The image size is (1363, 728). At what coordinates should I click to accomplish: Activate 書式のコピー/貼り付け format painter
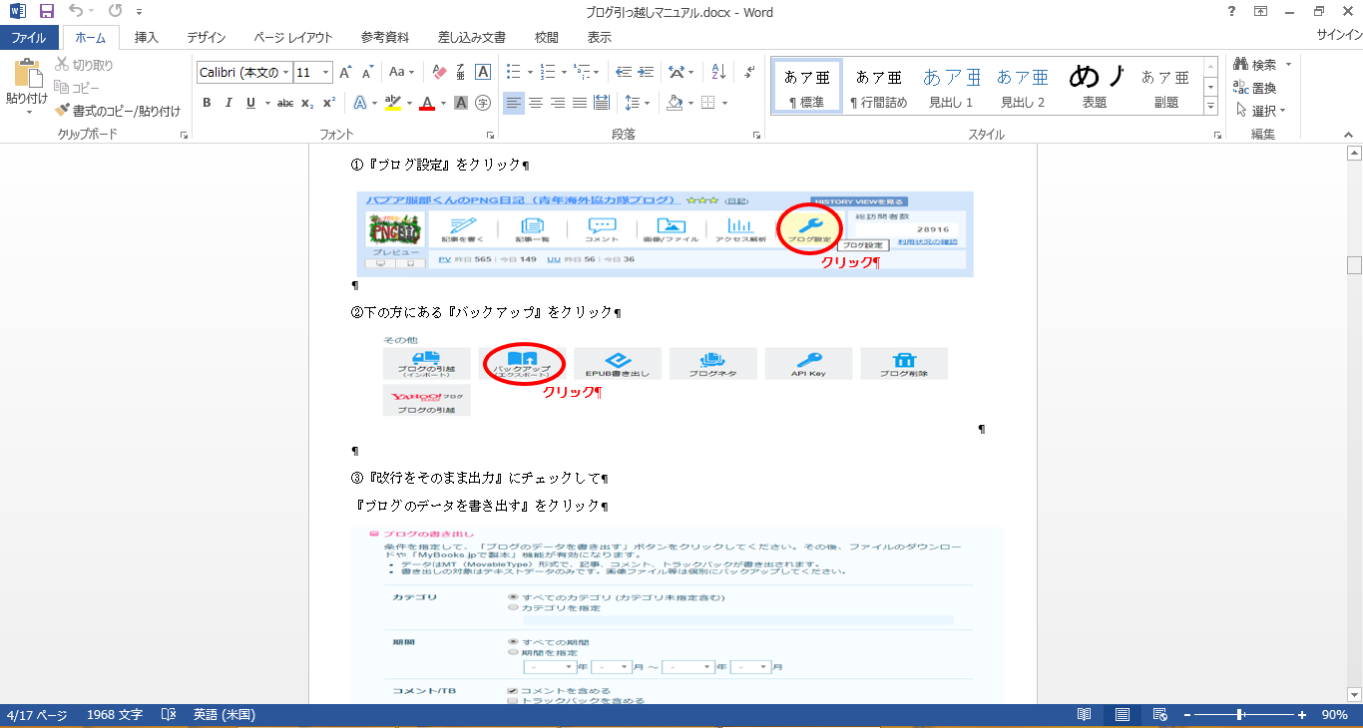[118, 111]
